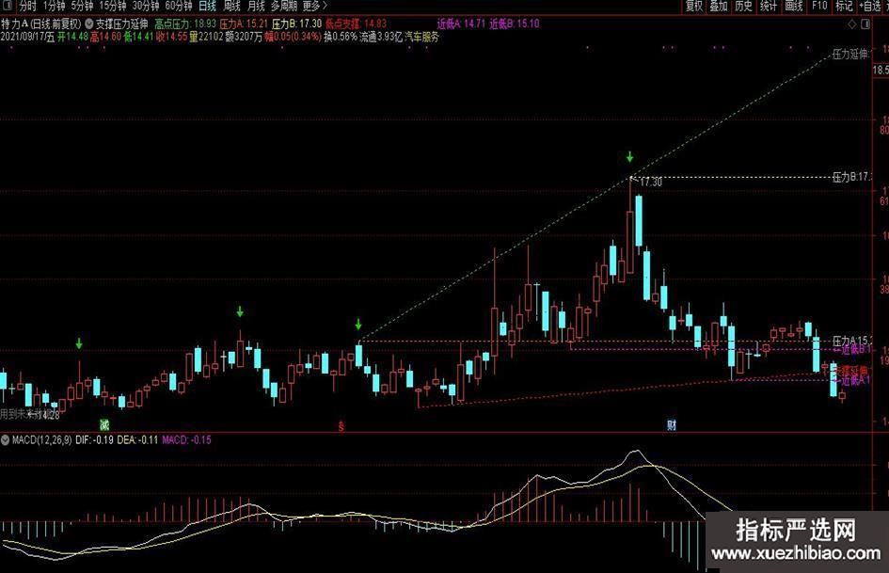Screen dimensions: 889x573
Task: Click the 近低A: 14.71 value
Action: point(461,24)
